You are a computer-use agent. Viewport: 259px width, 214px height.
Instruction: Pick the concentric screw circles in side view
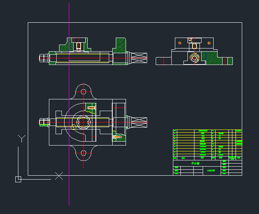click(x=194, y=58)
